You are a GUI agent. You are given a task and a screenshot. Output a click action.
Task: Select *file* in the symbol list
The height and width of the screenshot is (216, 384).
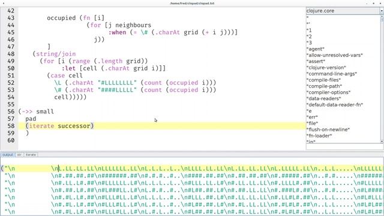[x=312, y=123]
